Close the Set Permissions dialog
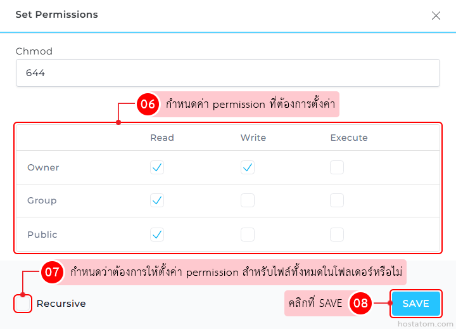Image resolution: width=456 pixels, height=329 pixels. coord(436,16)
